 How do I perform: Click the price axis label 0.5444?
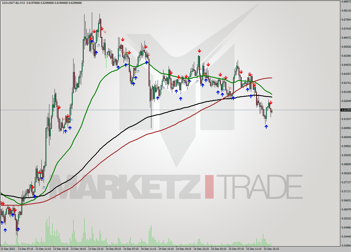[x=346, y=236]
